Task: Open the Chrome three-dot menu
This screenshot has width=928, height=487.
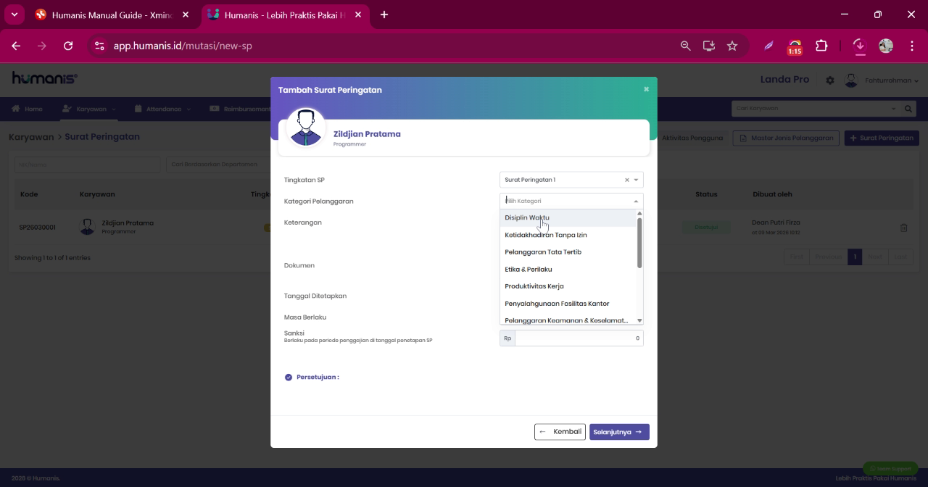Action: coord(912,46)
